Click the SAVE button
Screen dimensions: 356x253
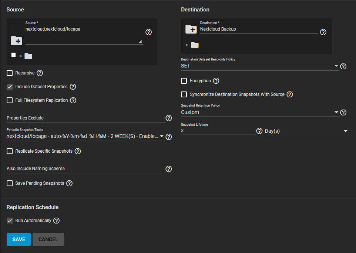[x=19, y=239]
